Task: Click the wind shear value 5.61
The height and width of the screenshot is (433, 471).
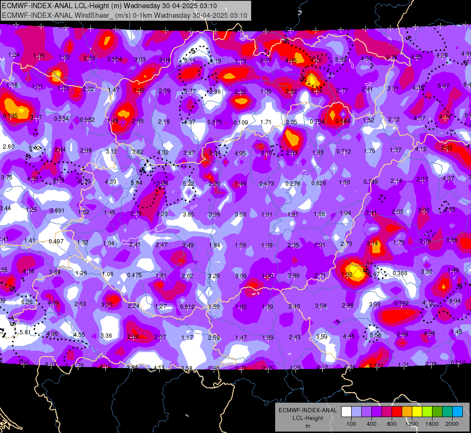Action: [25, 332]
